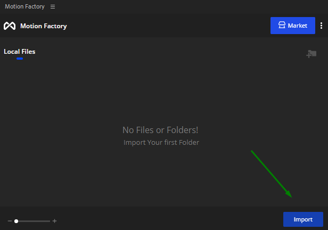The image size is (328, 230).
Task: Decrease thumbnail size with minus icon
Action: [10, 221]
